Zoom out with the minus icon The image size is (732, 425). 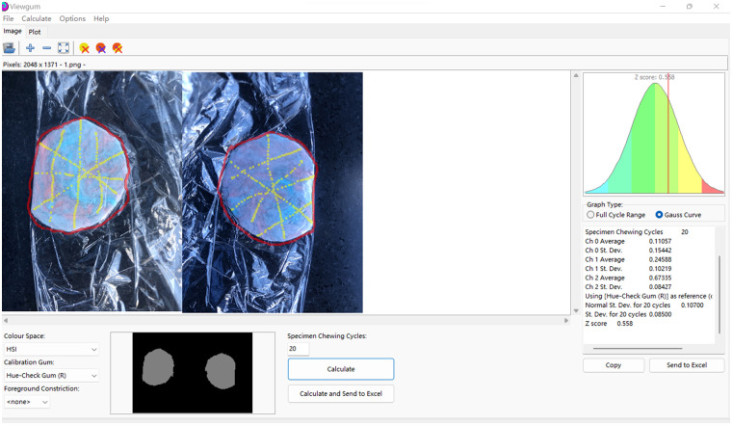(x=46, y=47)
